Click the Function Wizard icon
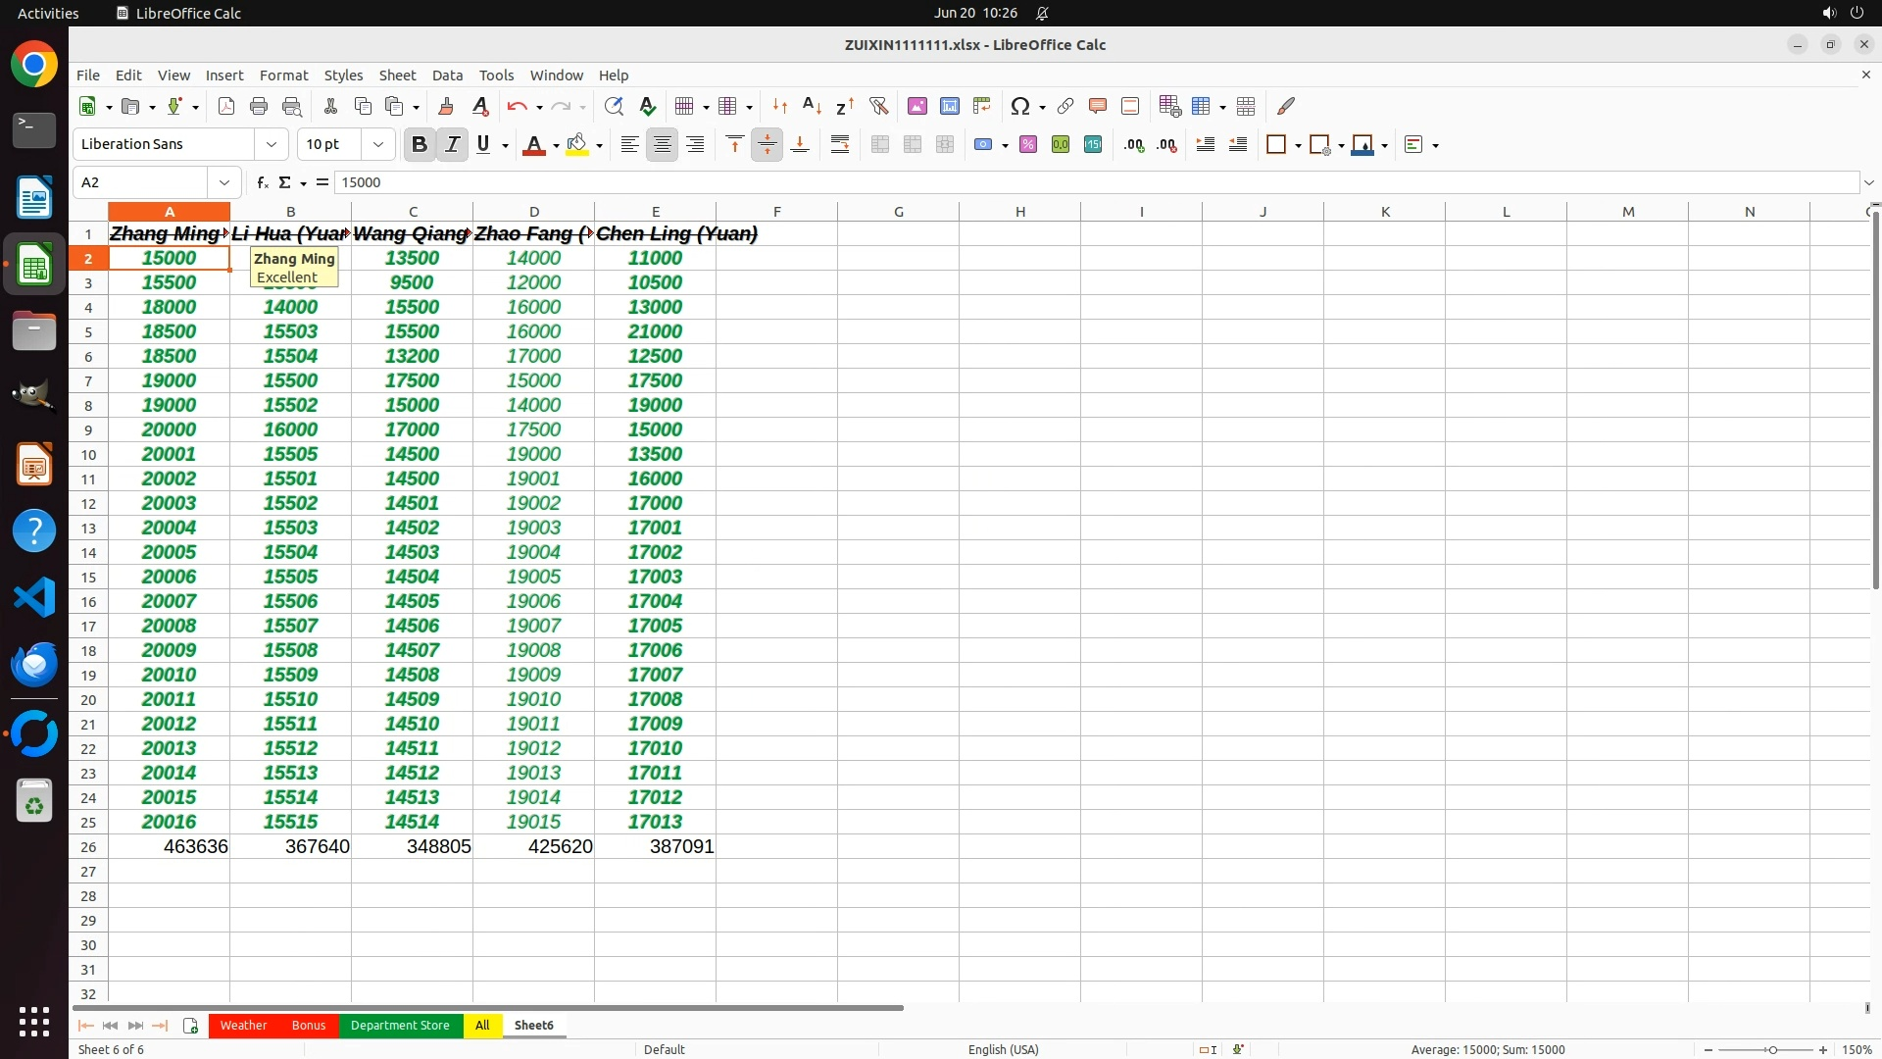 [262, 182]
